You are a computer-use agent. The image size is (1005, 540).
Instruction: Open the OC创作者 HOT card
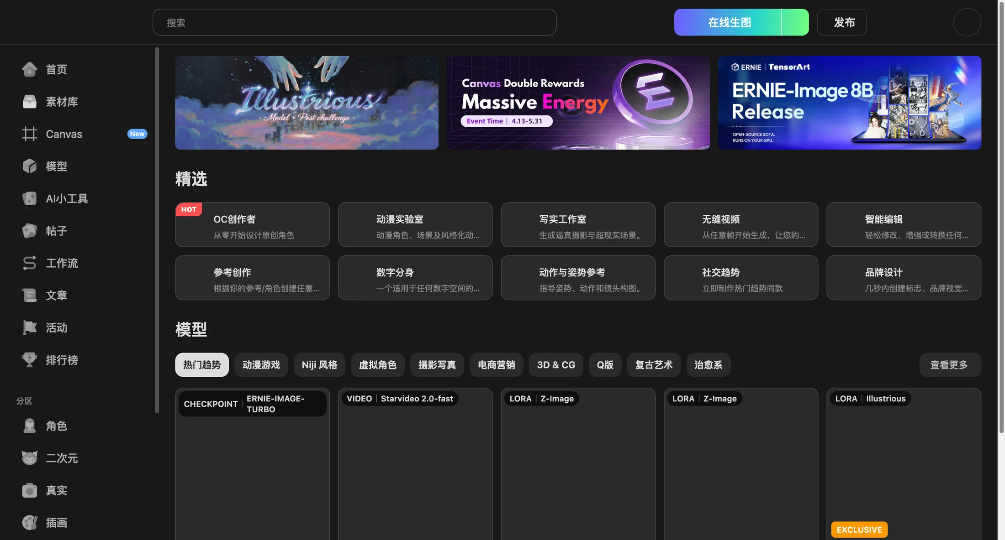[x=253, y=225]
